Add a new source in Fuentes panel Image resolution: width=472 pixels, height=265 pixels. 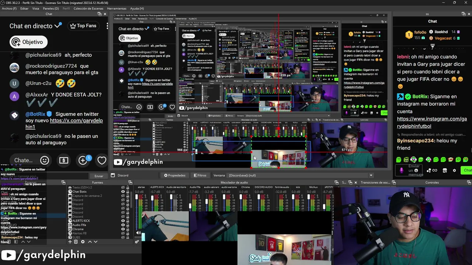tap(70, 242)
